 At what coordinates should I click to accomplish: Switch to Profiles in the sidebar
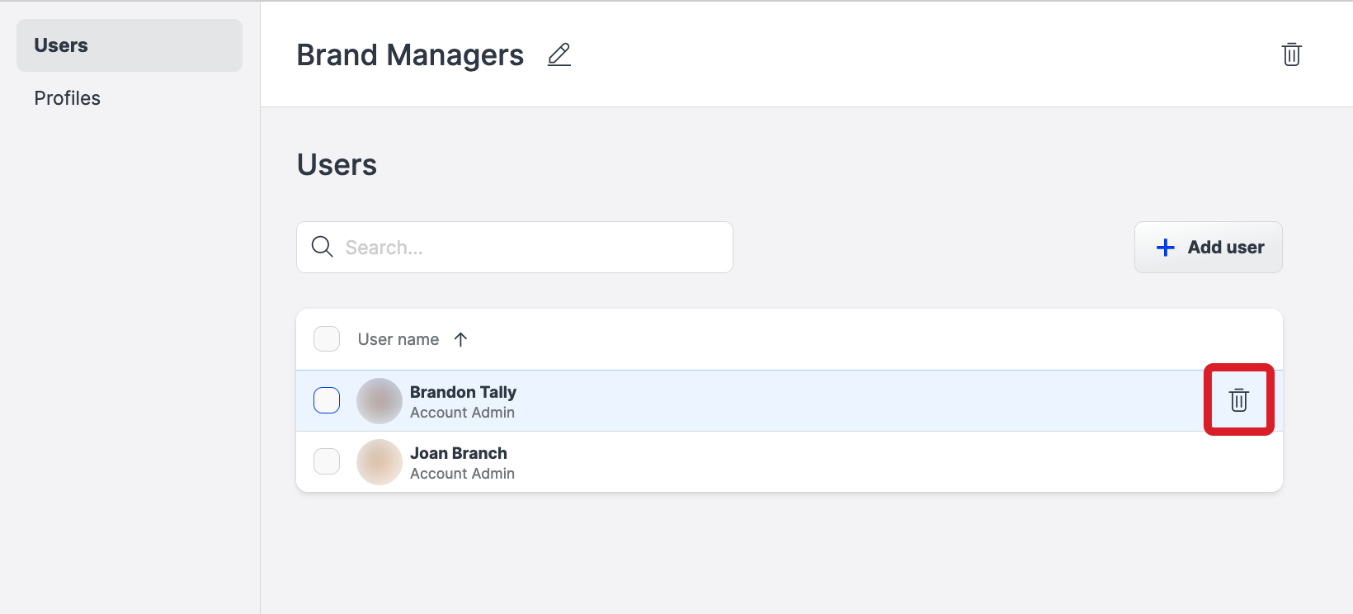[68, 98]
